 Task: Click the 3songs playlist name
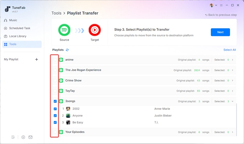tap(70, 101)
